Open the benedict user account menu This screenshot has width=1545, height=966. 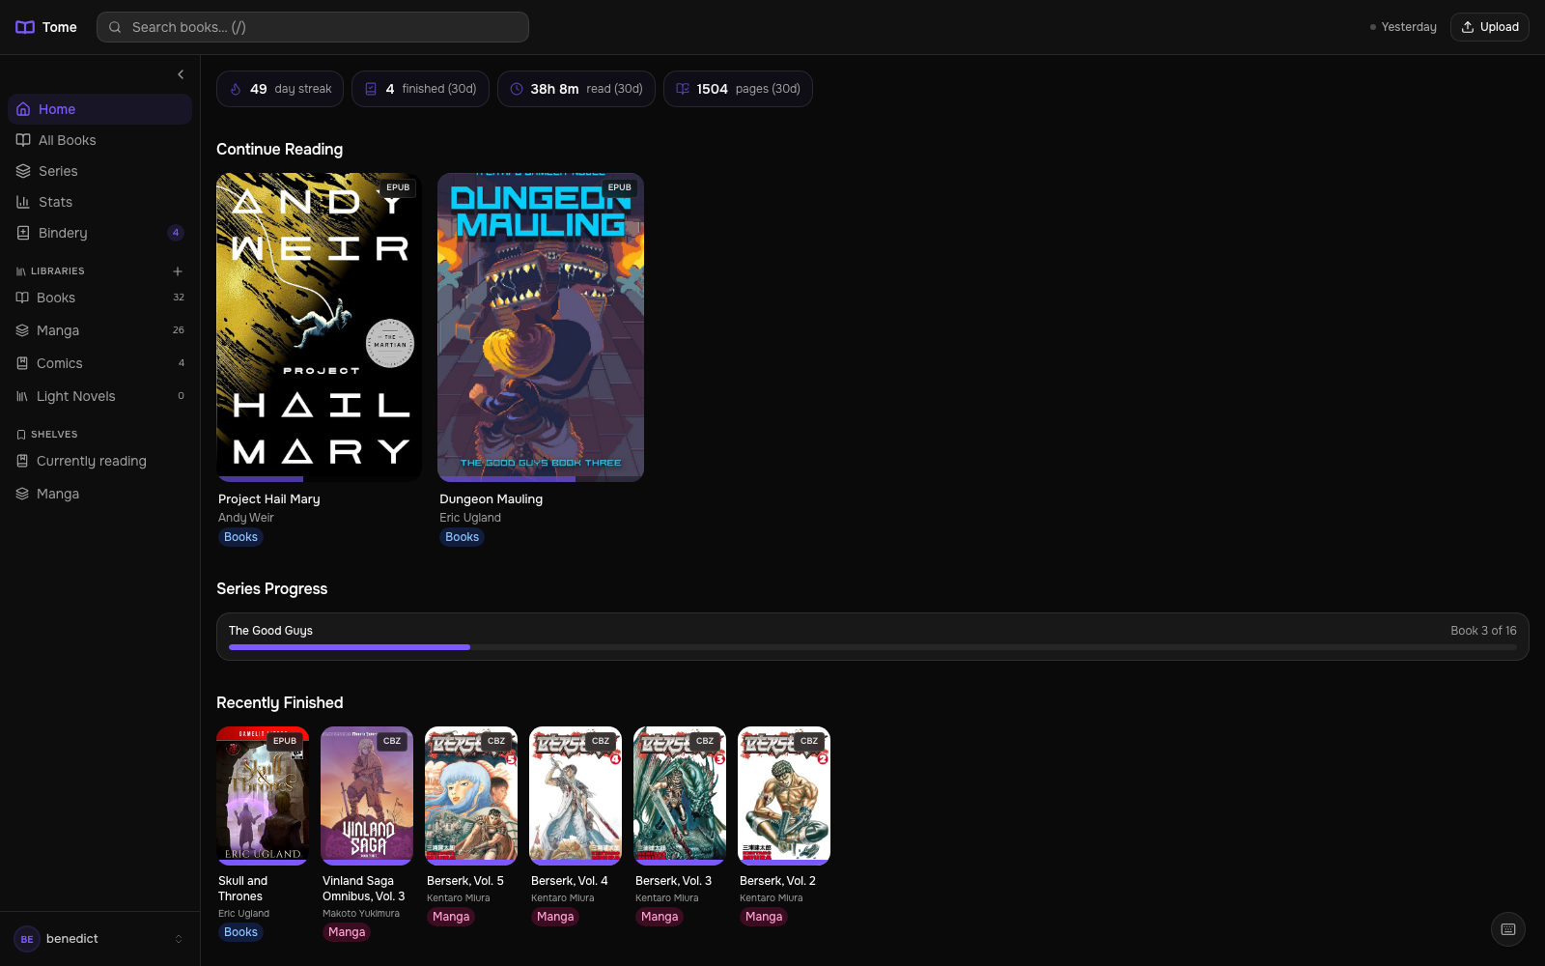click(99, 939)
